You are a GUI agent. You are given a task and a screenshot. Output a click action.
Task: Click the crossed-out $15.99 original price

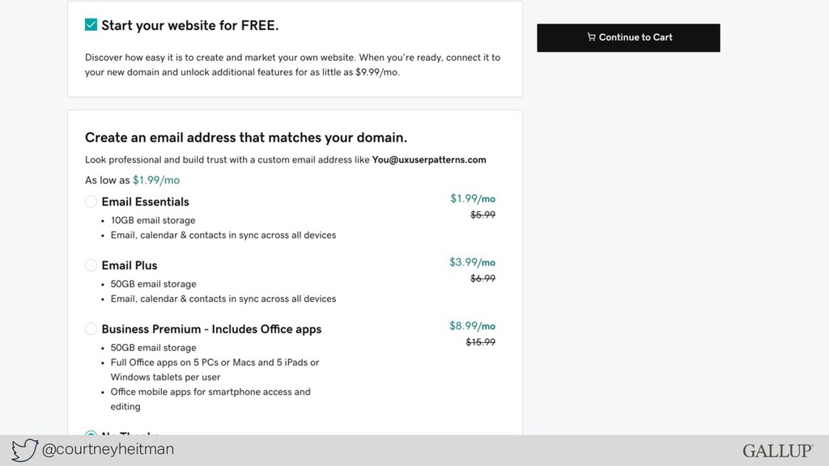click(x=481, y=342)
